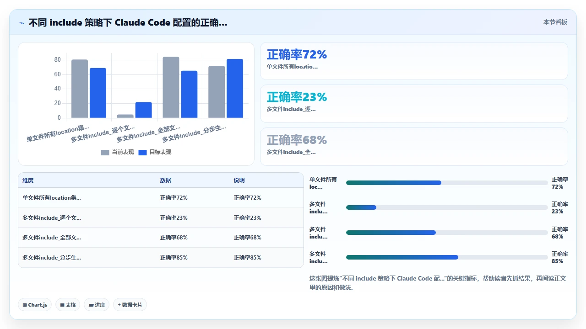
Task: Click the caption paragraph starting 这张图提炼
Action: click(x=438, y=283)
